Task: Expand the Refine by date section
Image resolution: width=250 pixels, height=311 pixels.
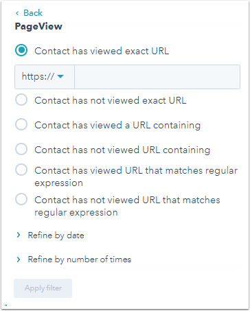Action: 56,235
